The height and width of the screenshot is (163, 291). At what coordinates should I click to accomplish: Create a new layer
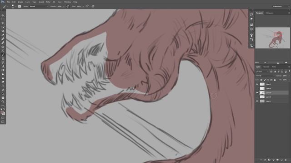[x=281, y=160]
